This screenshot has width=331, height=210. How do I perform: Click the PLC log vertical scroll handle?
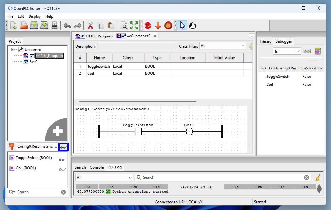pyautogui.click(x=319, y=189)
